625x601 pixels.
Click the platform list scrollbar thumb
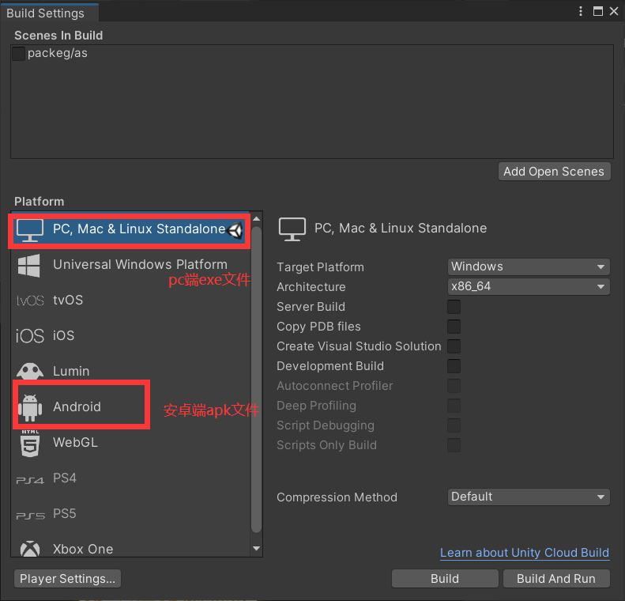point(256,380)
